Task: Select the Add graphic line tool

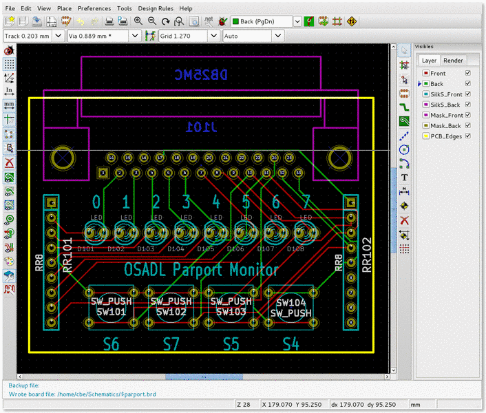Action: 404,136
